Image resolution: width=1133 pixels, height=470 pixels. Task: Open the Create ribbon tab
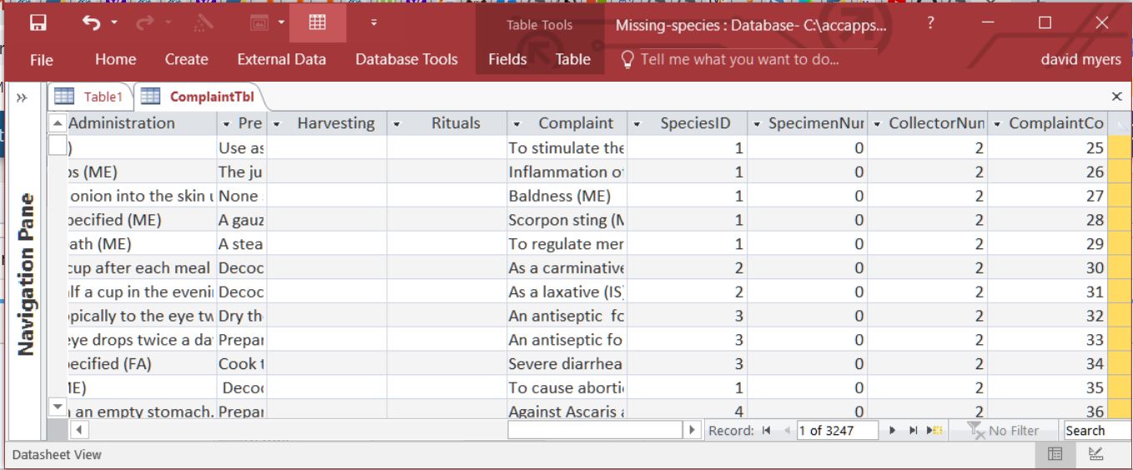coord(186,59)
